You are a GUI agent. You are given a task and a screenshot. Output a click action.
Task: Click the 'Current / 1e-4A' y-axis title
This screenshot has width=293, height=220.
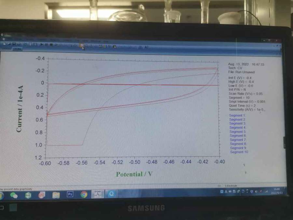(x=20, y=109)
